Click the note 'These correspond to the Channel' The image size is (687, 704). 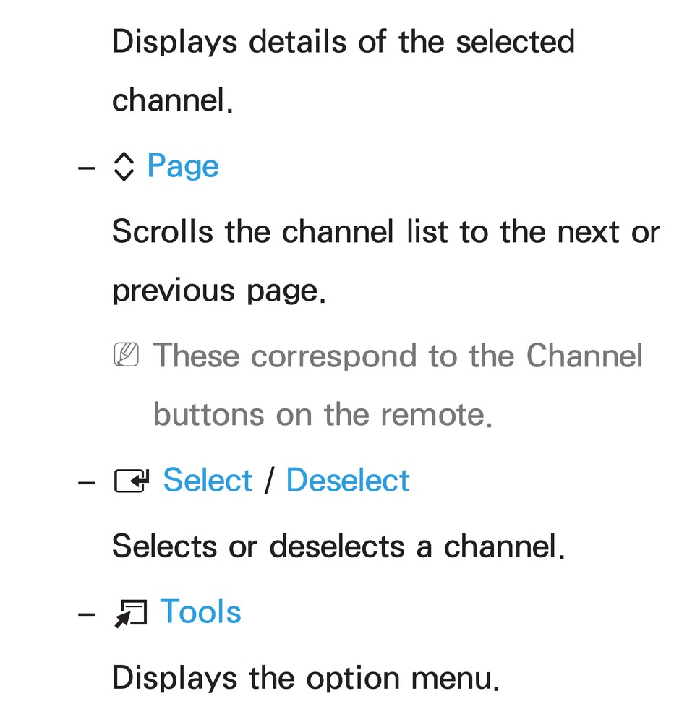tap(398, 356)
